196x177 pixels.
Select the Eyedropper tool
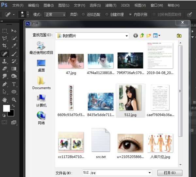click(x=14, y=45)
